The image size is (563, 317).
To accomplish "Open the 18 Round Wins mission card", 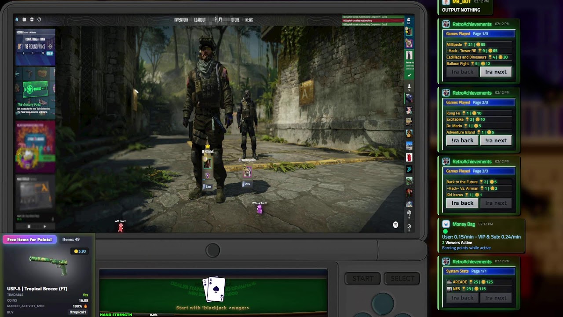I will click(35, 47).
